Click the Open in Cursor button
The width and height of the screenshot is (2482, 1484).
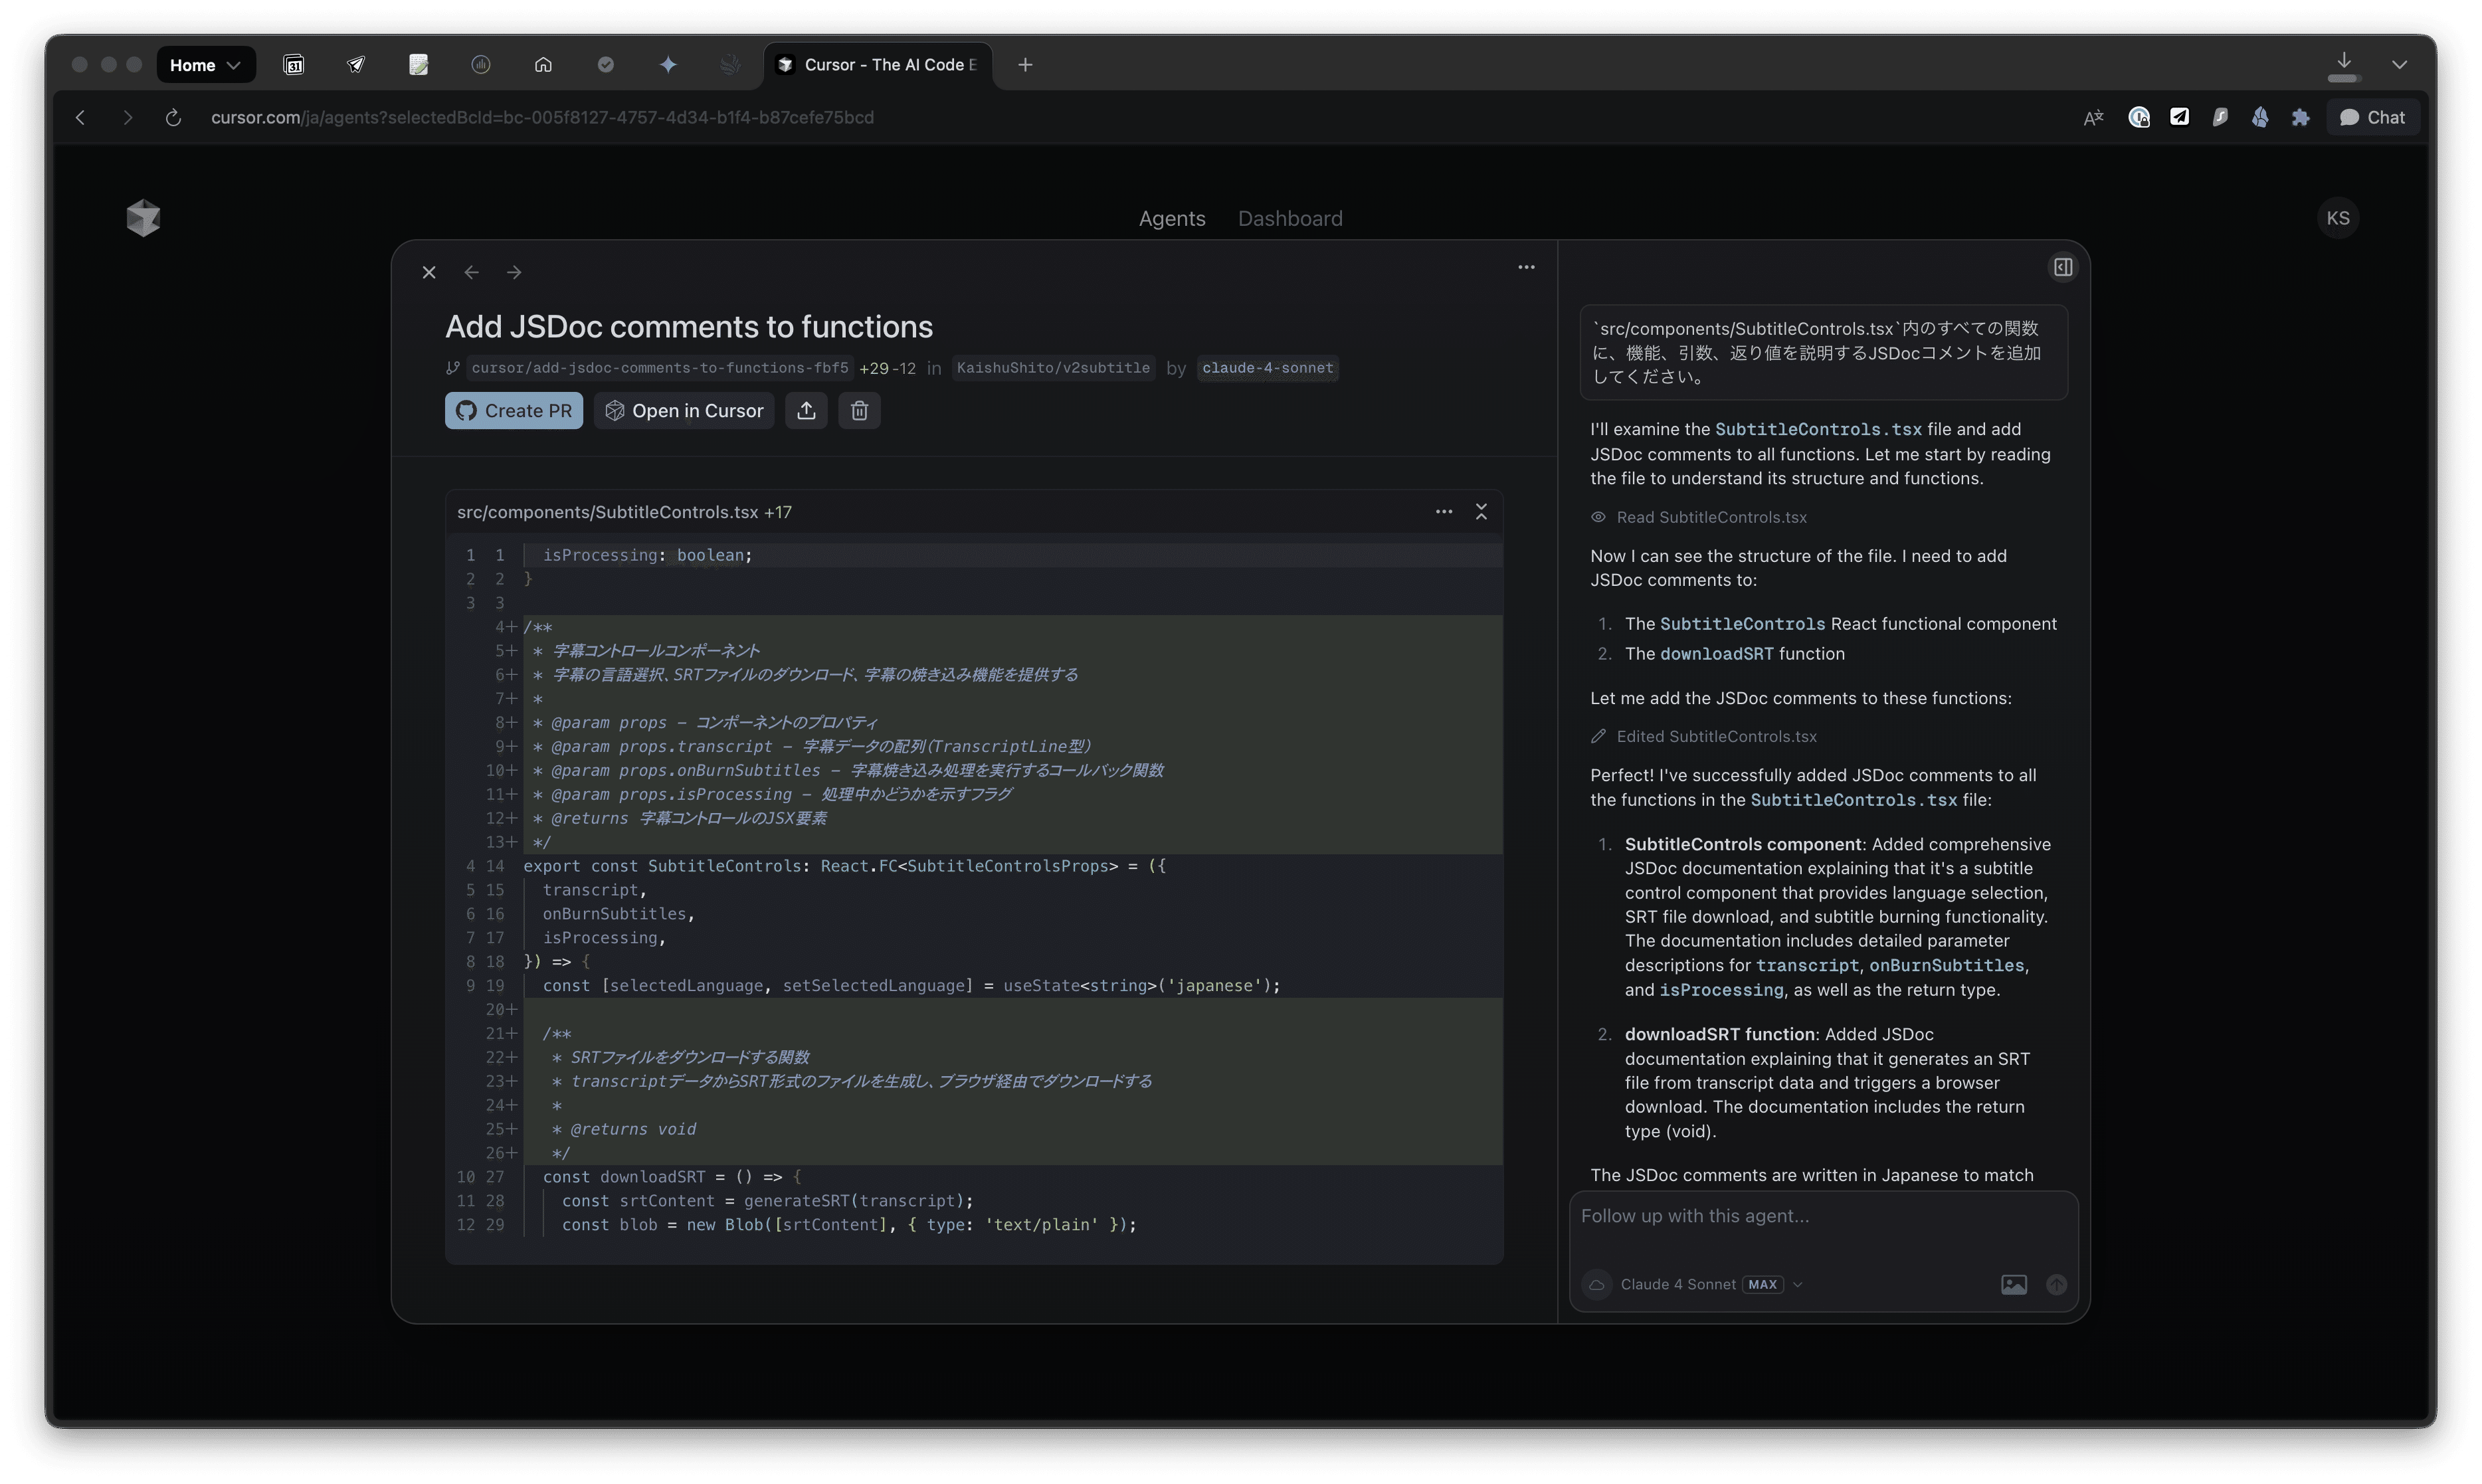(x=684, y=411)
